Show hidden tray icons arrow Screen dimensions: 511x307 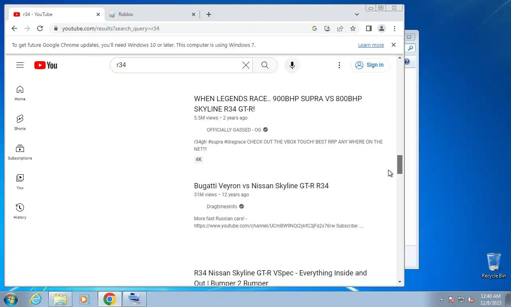442,299
